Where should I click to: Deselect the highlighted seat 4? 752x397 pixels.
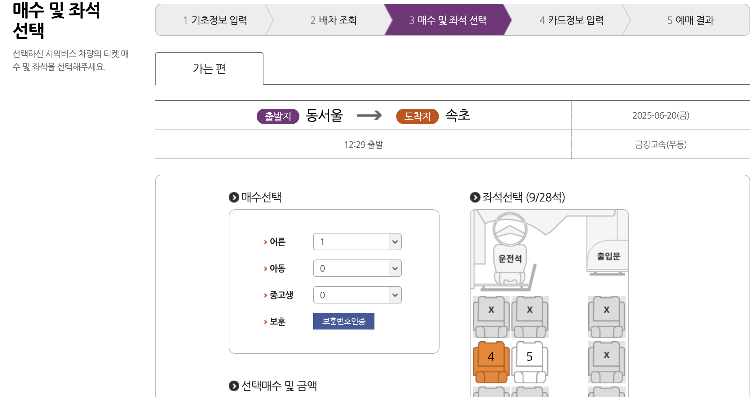point(491,357)
